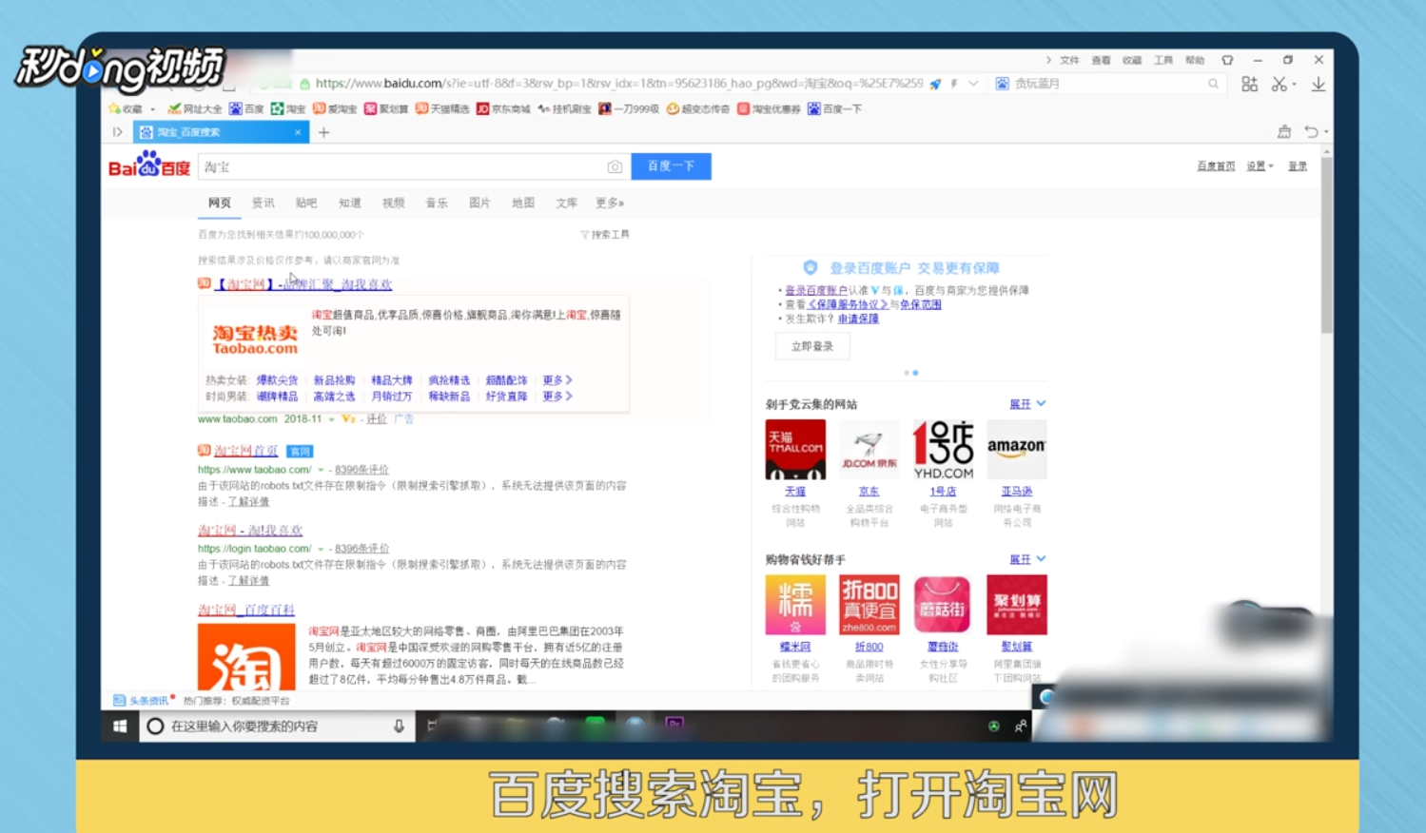The width and height of the screenshot is (1426, 833).
Task: Open the 聚划算 site icon
Action: pyautogui.click(x=1016, y=605)
